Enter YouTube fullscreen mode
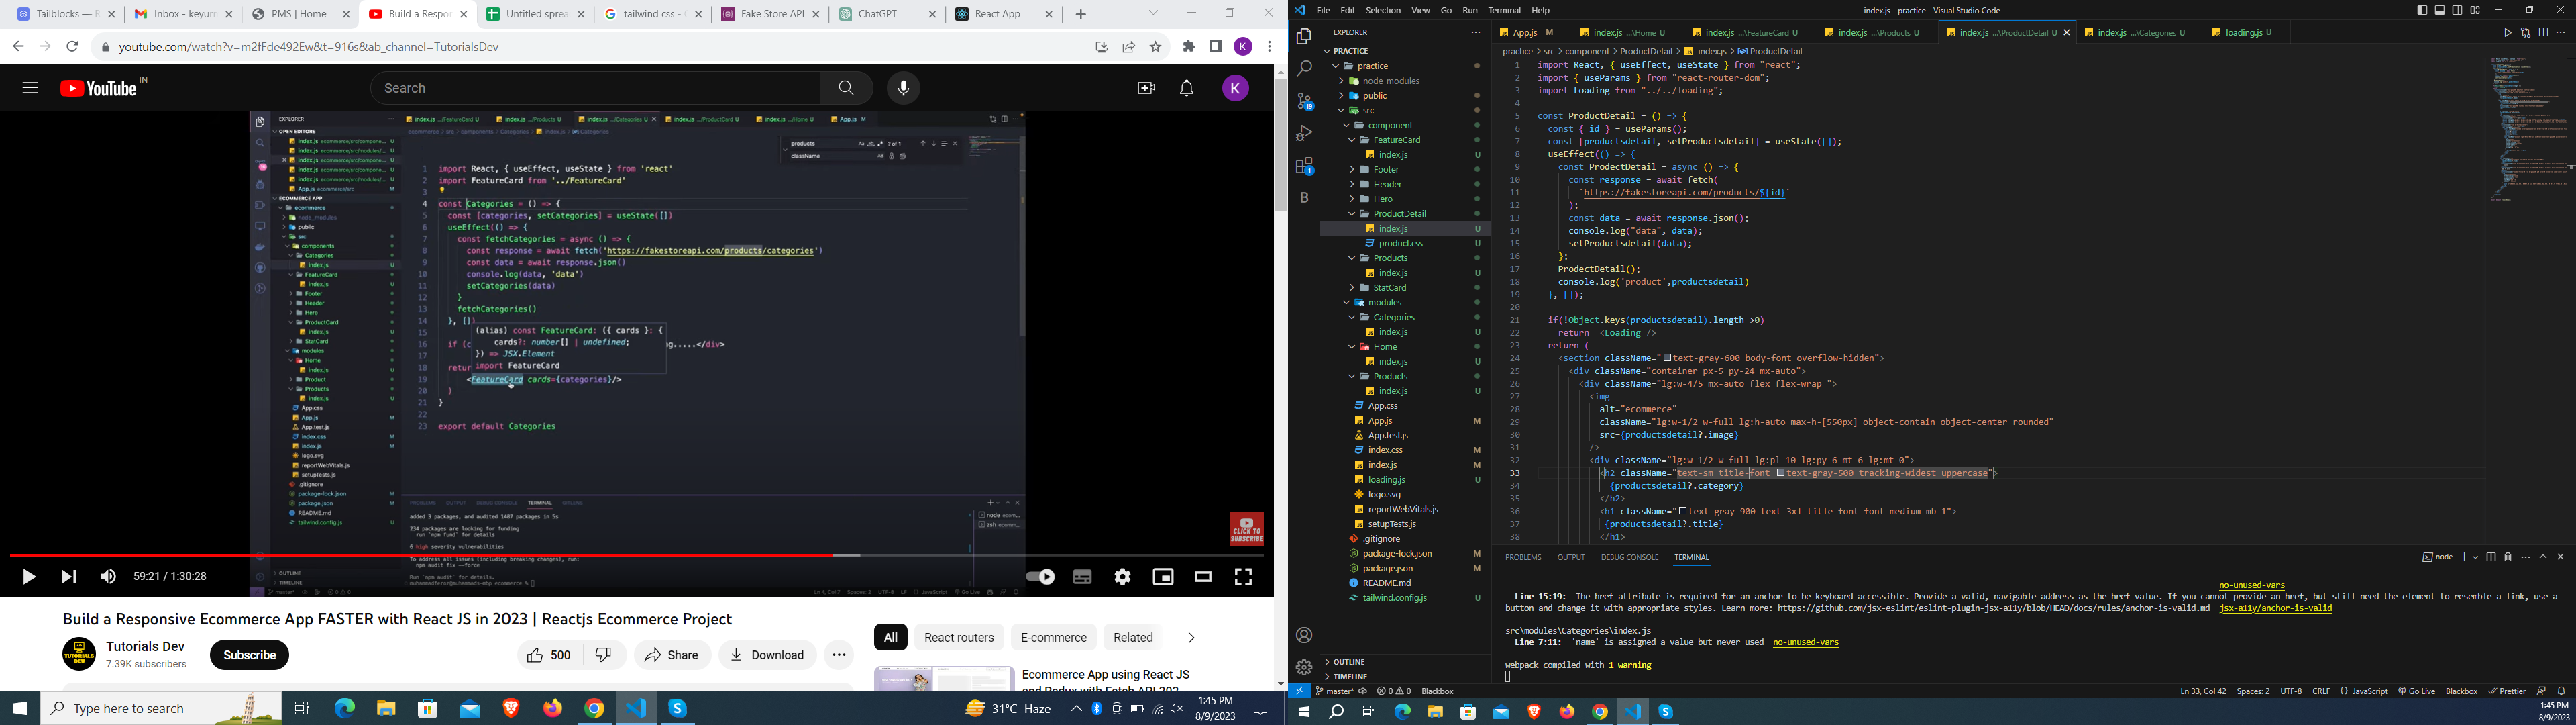Image resolution: width=2576 pixels, height=725 pixels. (1243, 577)
